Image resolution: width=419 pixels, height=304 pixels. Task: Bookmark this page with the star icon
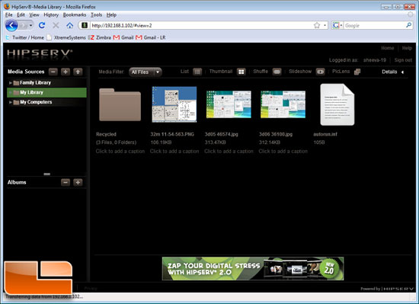[x=317, y=25]
